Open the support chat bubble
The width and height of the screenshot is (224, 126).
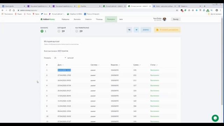point(215,118)
